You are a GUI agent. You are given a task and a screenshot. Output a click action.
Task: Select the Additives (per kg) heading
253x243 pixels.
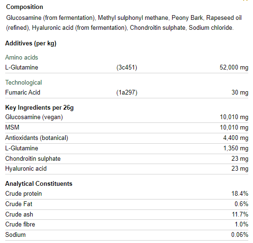(31, 43)
